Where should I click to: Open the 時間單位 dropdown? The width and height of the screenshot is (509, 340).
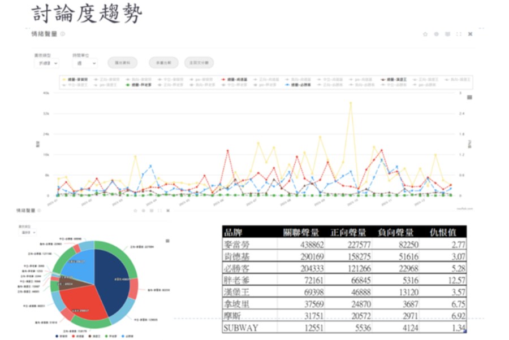click(85, 63)
